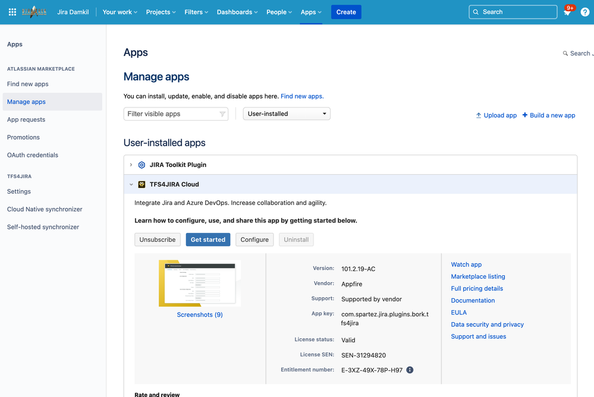Click the version value 101.2.19-AC

coord(359,269)
